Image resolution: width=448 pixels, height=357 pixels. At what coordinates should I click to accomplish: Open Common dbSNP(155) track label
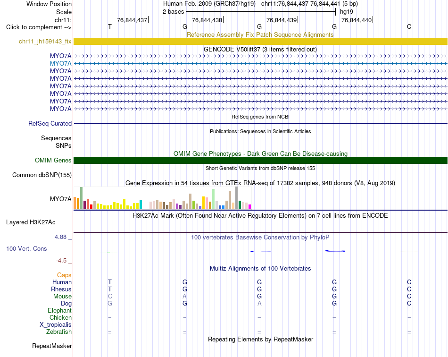pos(42,175)
